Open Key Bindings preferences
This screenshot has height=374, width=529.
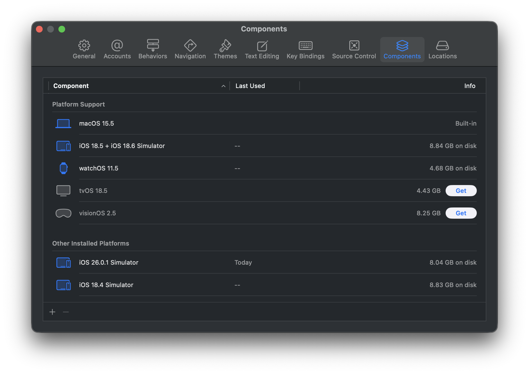pos(305,50)
